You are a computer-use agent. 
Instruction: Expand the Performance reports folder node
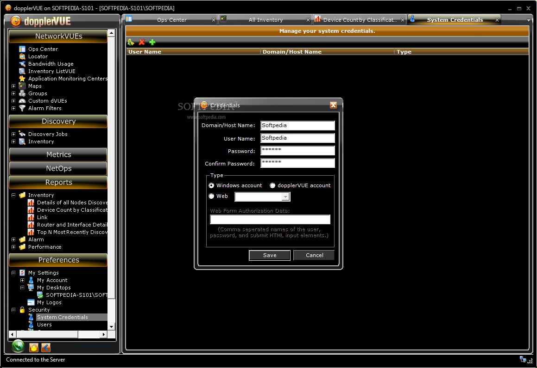(x=14, y=247)
